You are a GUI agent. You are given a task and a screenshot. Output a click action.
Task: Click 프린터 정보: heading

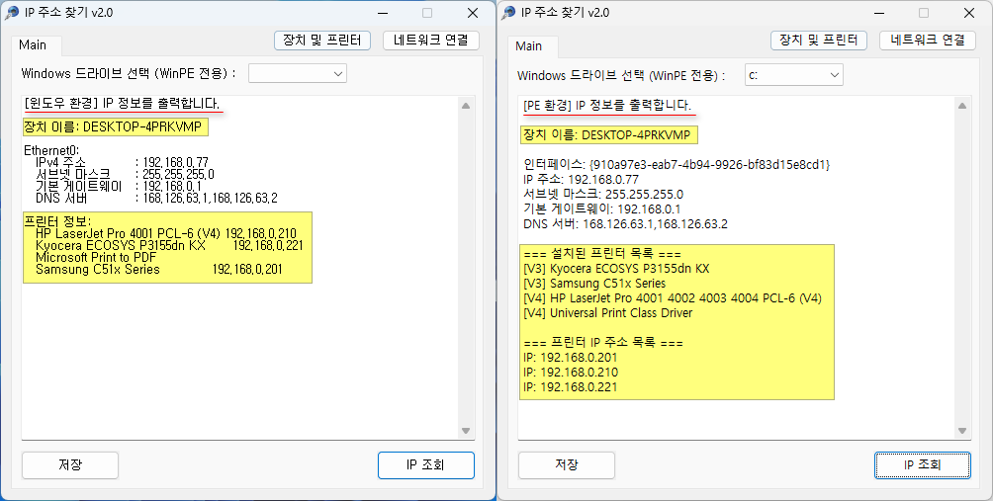57,221
